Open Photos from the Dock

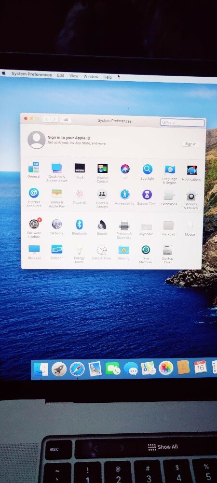[x=166, y=368]
